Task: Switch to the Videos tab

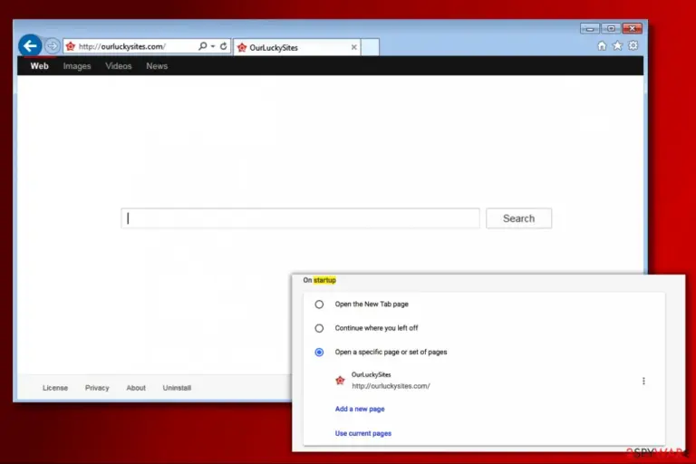Action: tap(119, 66)
